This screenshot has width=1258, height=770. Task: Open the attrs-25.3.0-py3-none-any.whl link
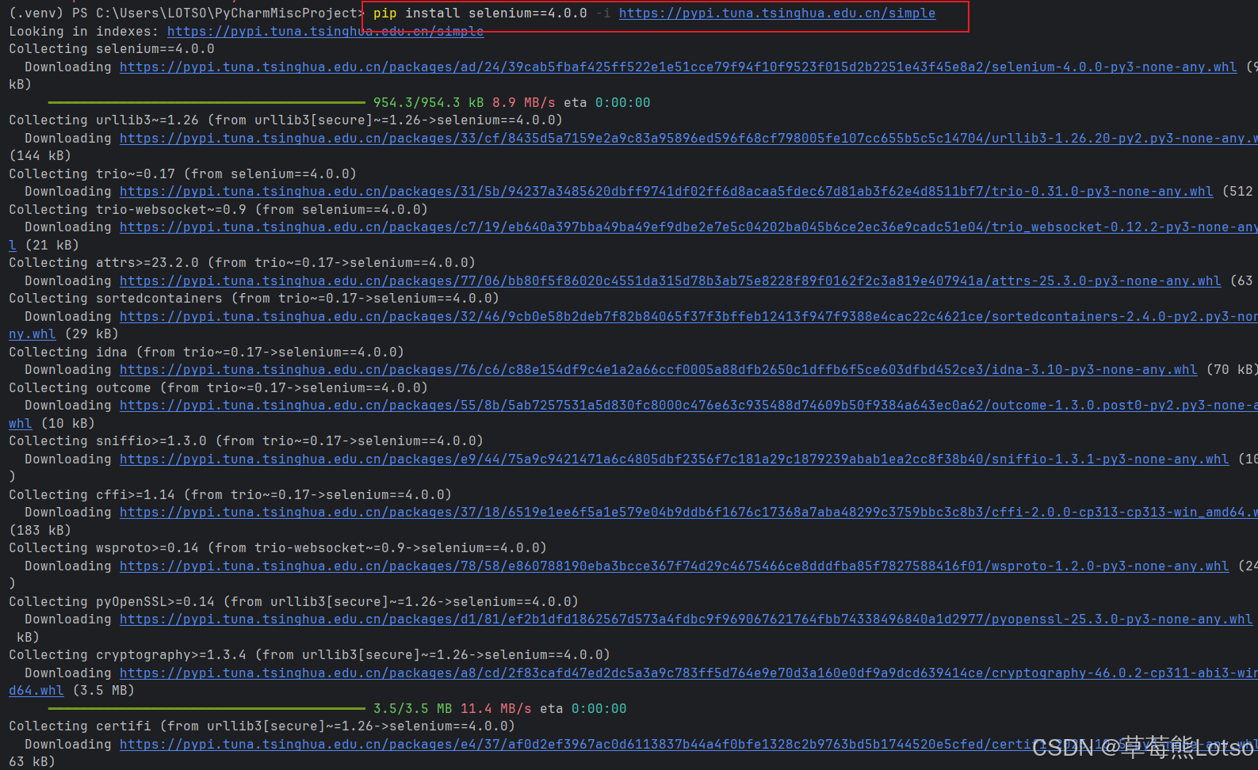pos(670,281)
